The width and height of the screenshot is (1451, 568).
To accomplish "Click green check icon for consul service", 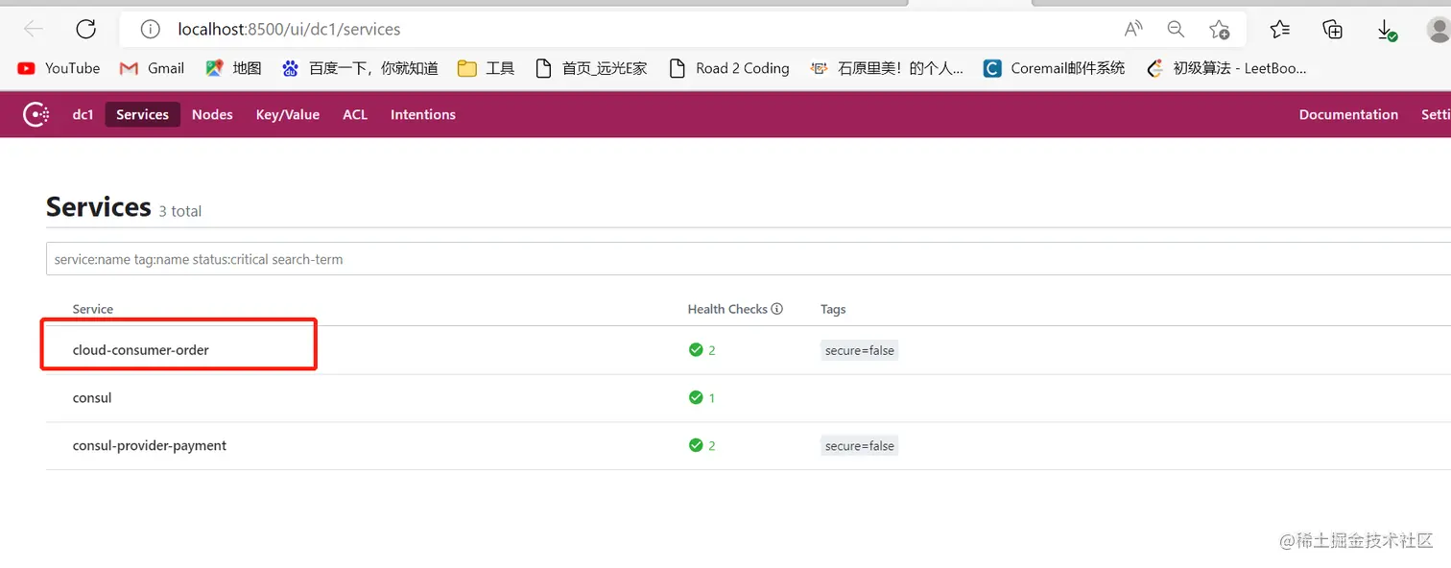I will pos(696,398).
